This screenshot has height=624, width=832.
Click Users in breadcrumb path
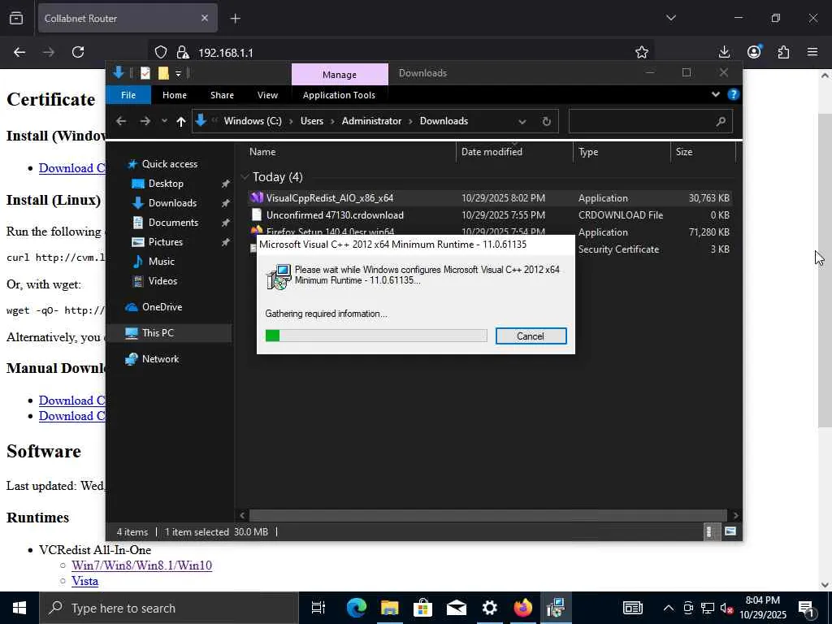[x=311, y=121]
